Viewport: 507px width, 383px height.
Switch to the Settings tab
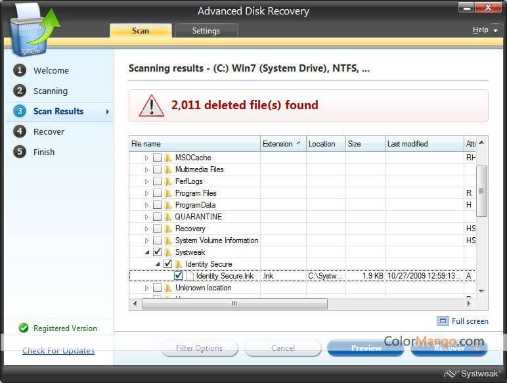pyautogui.click(x=206, y=31)
